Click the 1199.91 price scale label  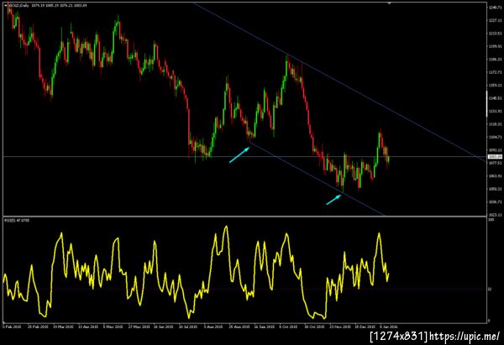pos(495,46)
